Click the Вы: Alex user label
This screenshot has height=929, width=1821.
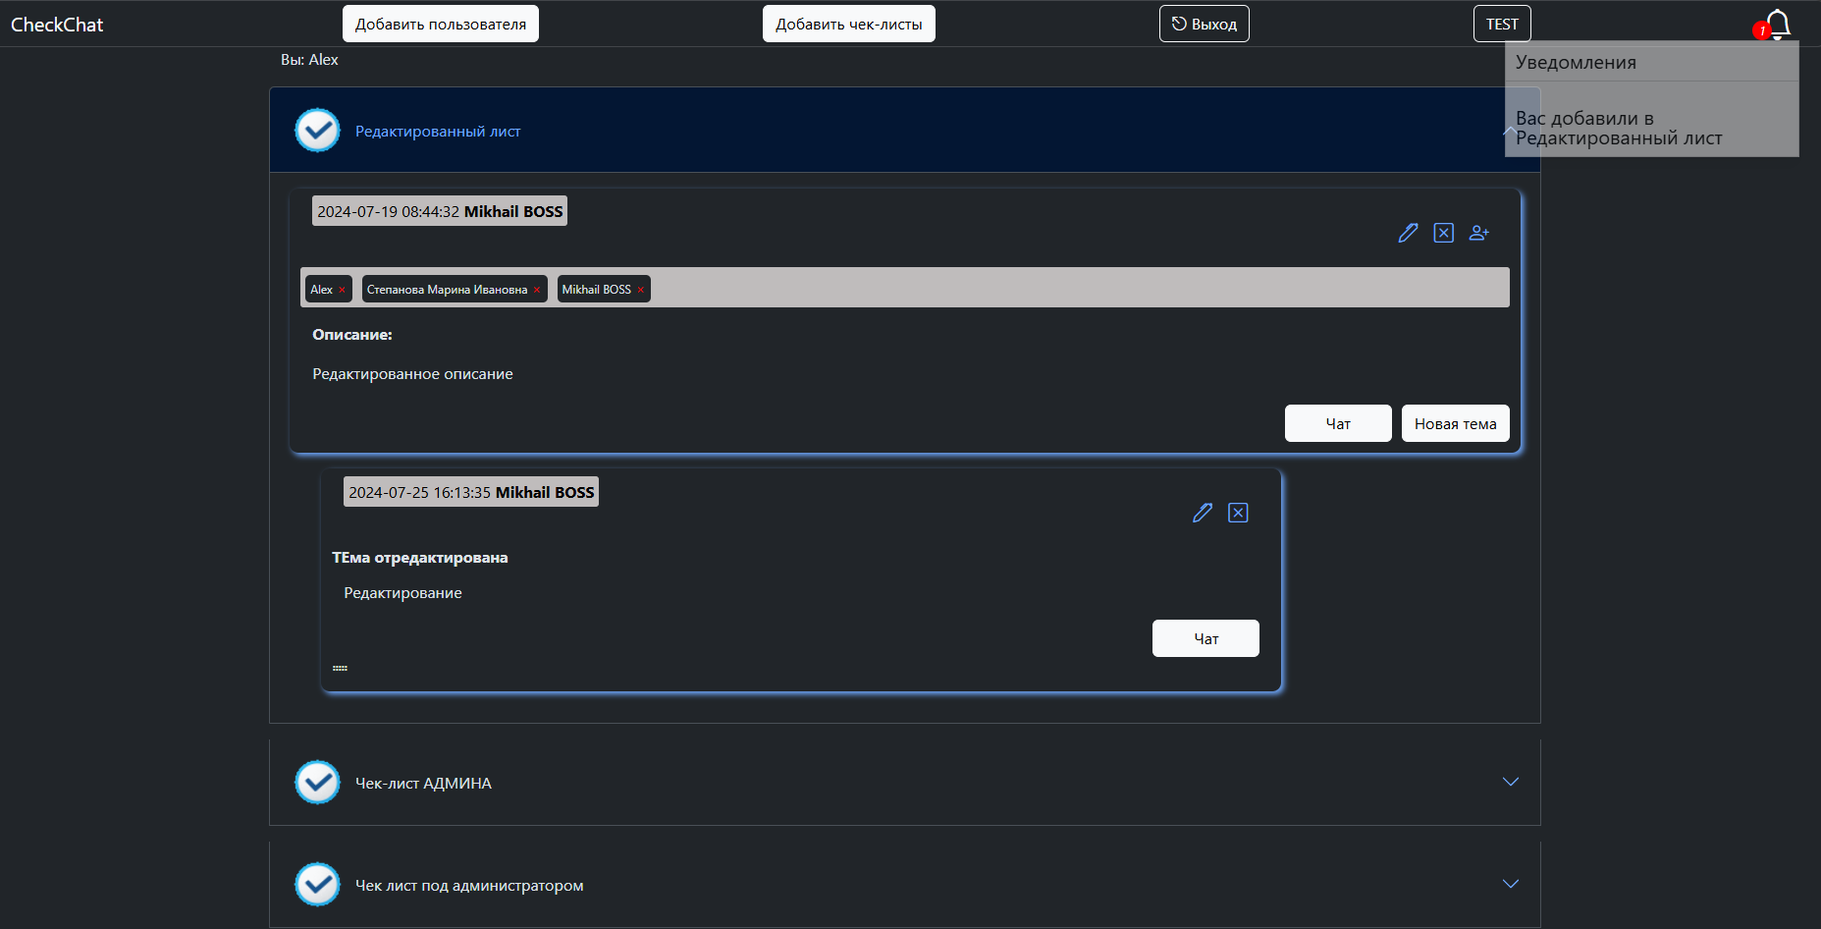click(309, 60)
